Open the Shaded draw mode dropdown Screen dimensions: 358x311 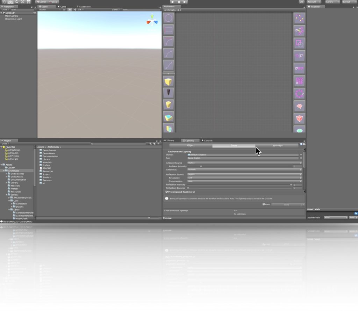[50, 10]
